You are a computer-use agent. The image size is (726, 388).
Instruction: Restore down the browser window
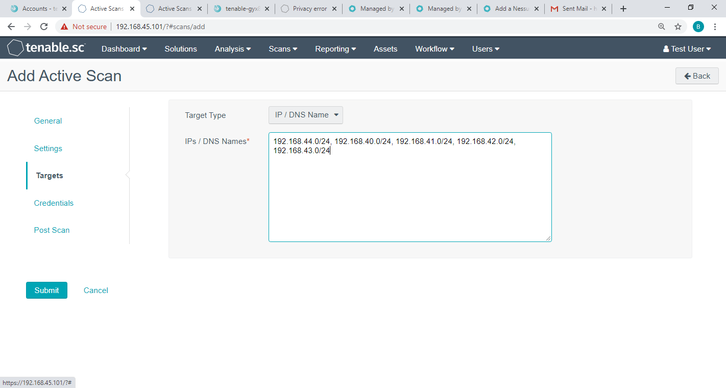tap(691, 7)
